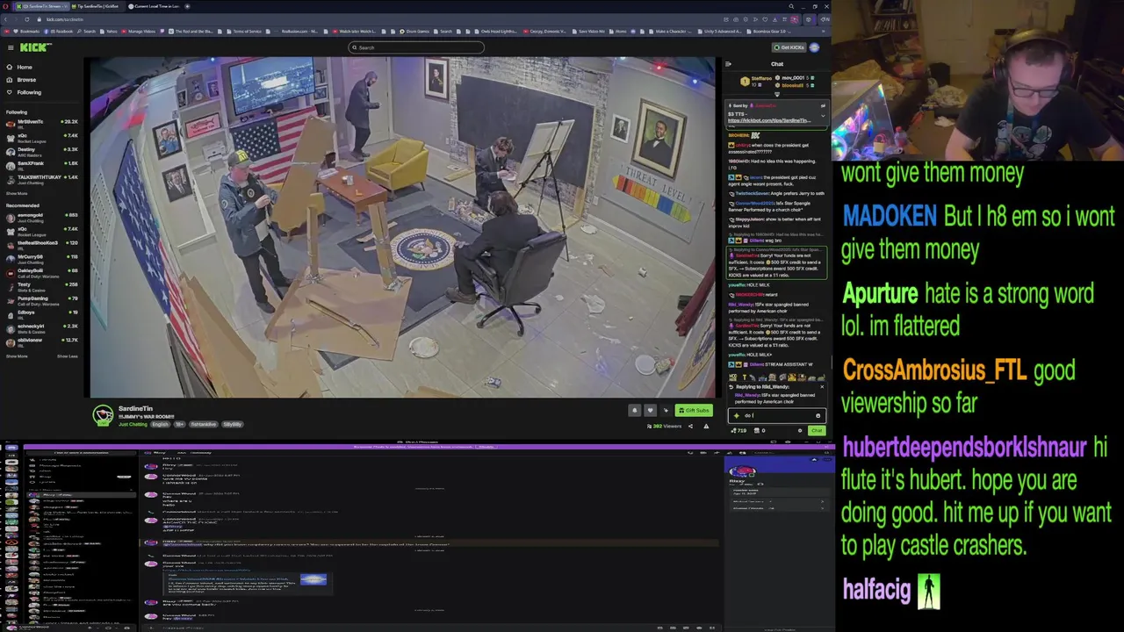Screen dimensions: 1124x632
Task: Click the green Chat send button
Action: pyautogui.click(x=817, y=431)
